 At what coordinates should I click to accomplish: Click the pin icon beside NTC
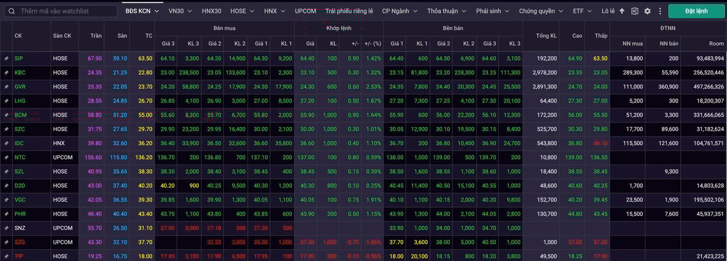[7, 157]
